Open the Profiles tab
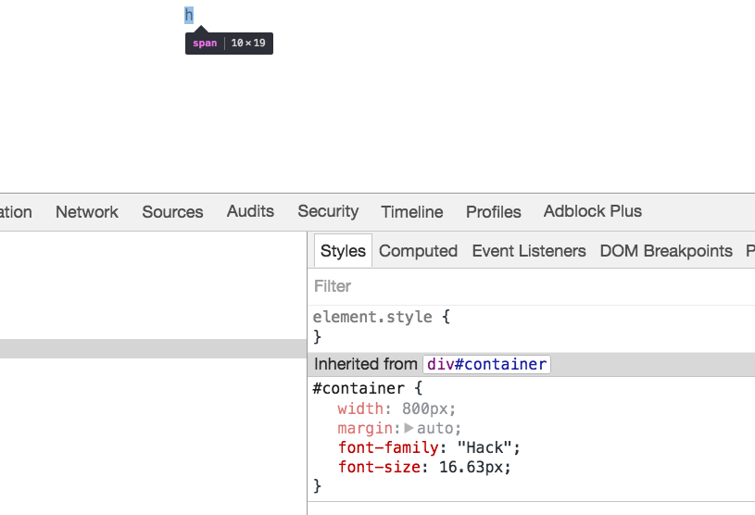Screen dimensions: 755x515 [x=494, y=212]
